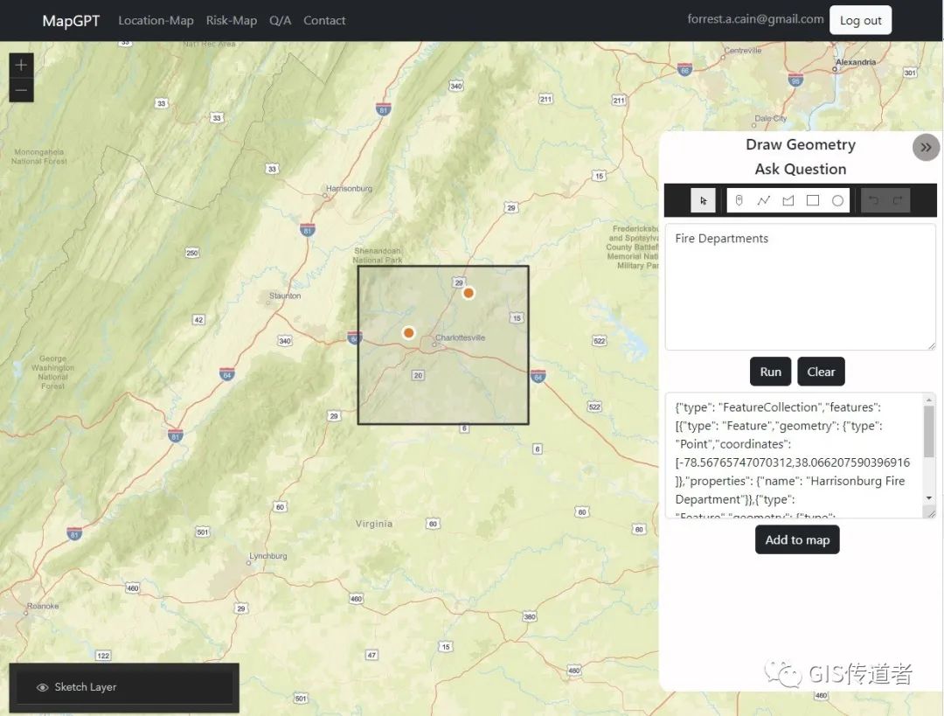Click the undo sketch icon

tap(873, 200)
